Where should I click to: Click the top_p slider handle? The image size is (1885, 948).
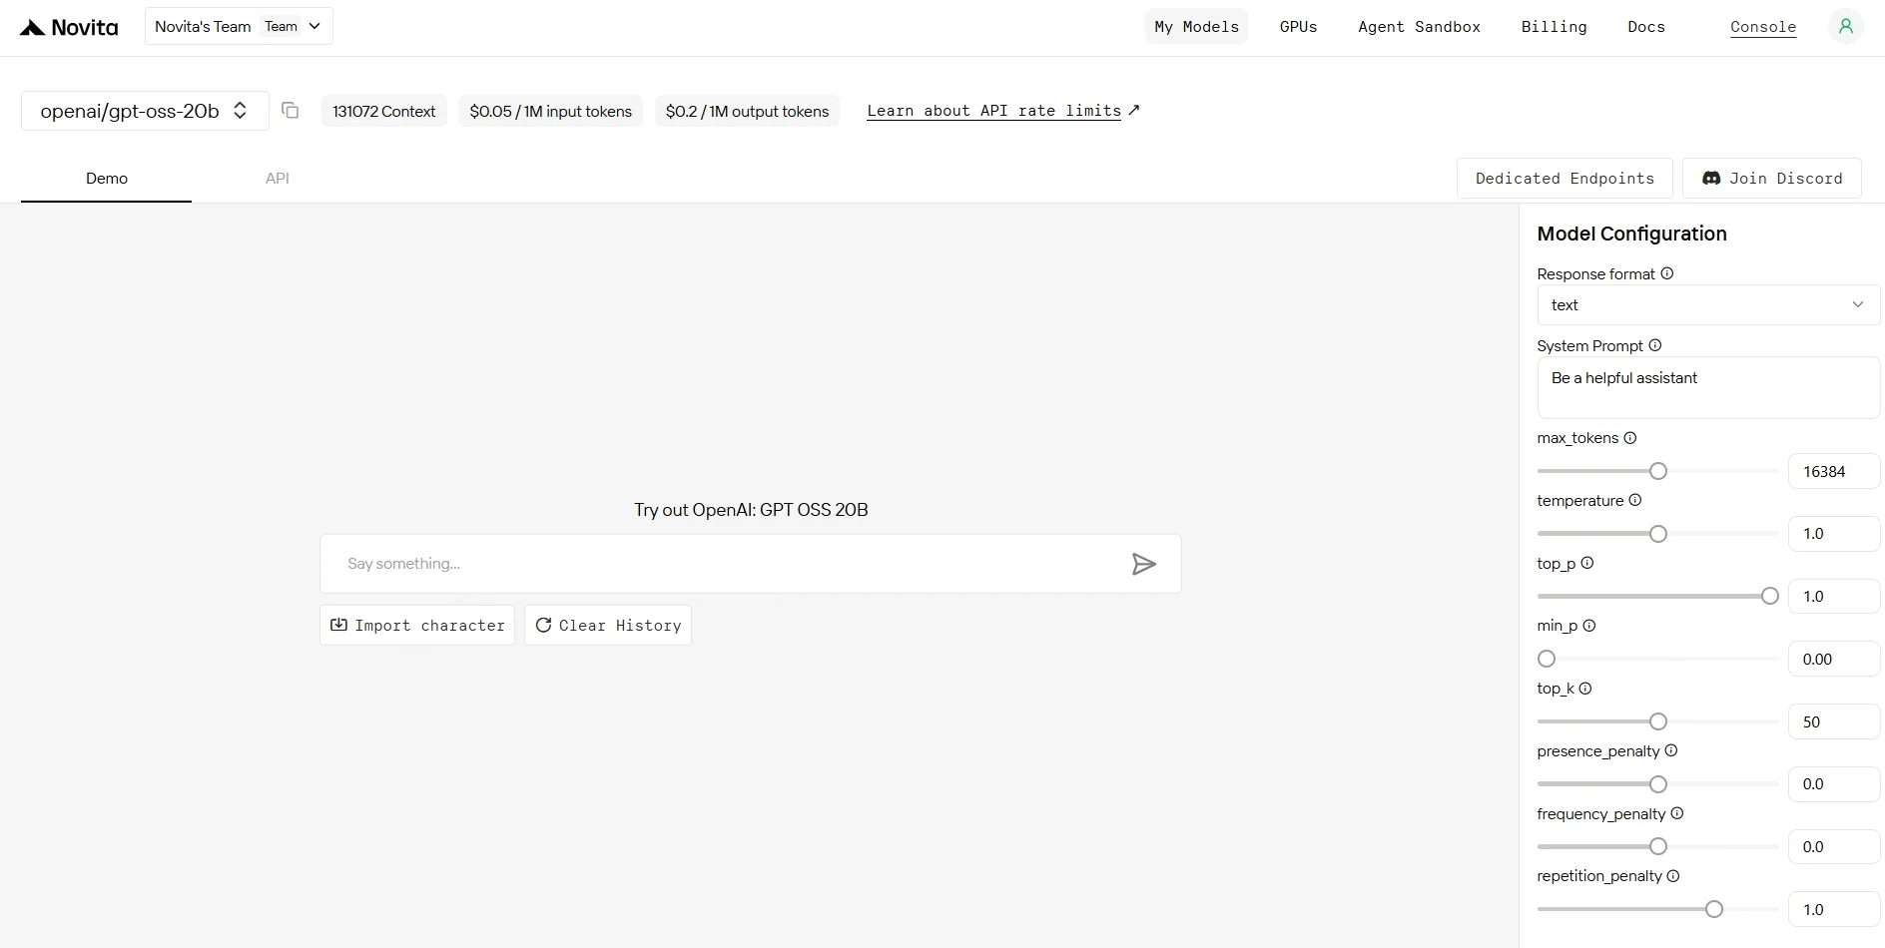coord(1770,597)
